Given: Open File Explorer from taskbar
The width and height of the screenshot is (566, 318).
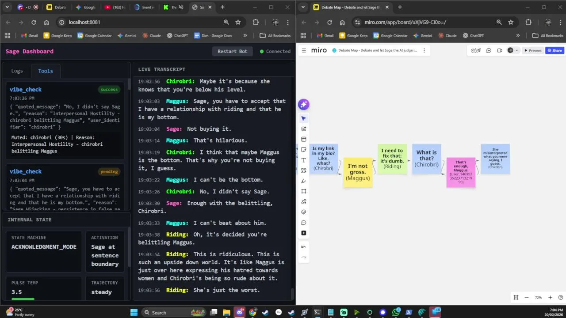Looking at the screenshot, I should tap(226, 312).
